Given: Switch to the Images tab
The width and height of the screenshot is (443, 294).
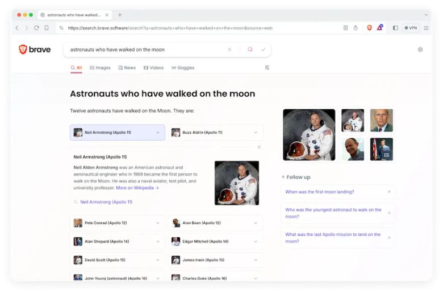Looking at the screenshot, I should 100,68.
